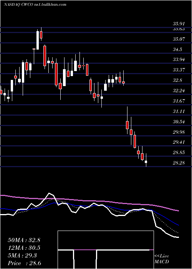
Task: Click the 31.11 price axis label
Action: [179, 111]
